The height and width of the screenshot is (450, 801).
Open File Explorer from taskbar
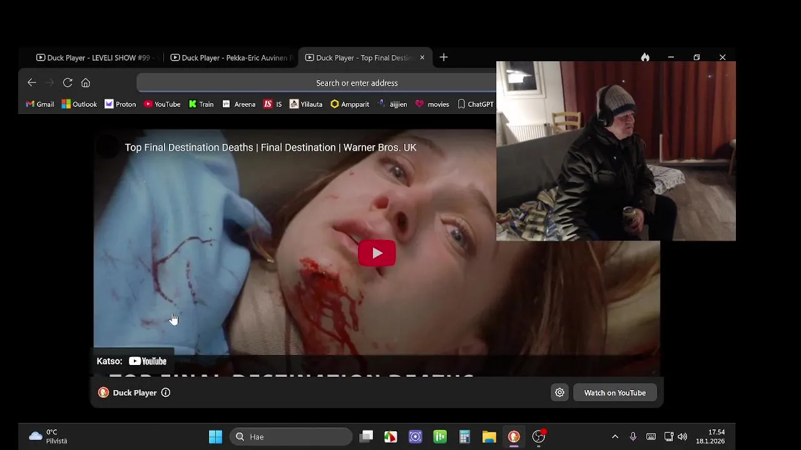[489, 437]
